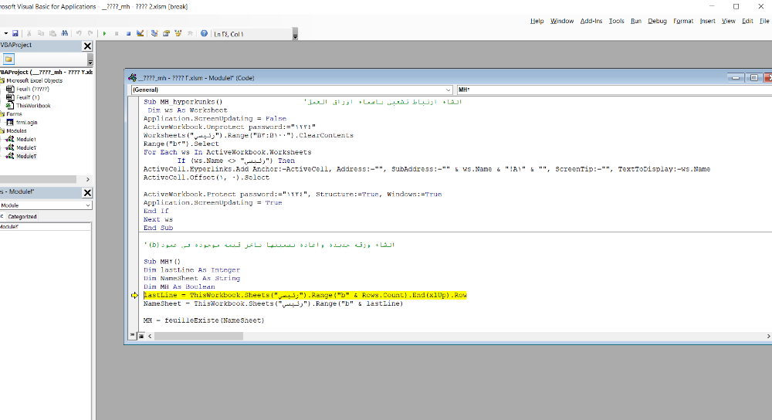
Task: Click the (Name) property value field
Action: click(x=46, y=226)
